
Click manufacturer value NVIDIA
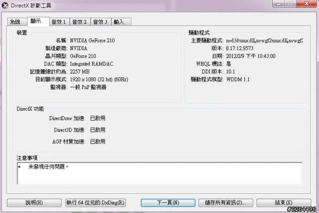coord(79,48)
